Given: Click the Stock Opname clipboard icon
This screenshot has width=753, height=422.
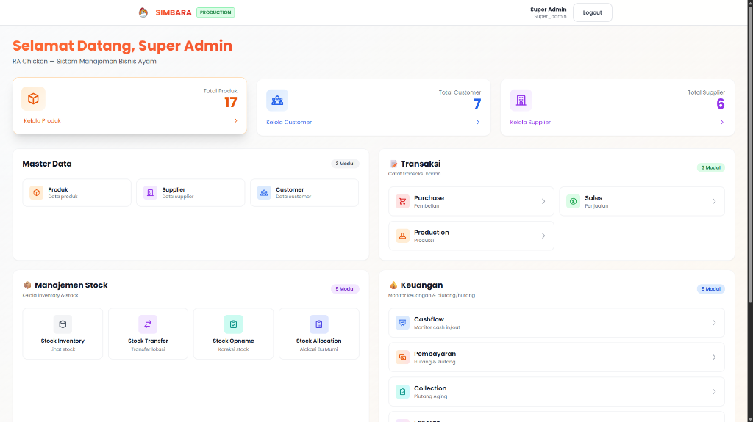Looking at the screenshot, I should point(233,324).
